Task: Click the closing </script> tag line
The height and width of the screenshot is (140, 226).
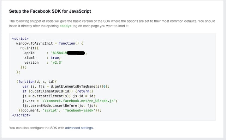Action: 21,115
